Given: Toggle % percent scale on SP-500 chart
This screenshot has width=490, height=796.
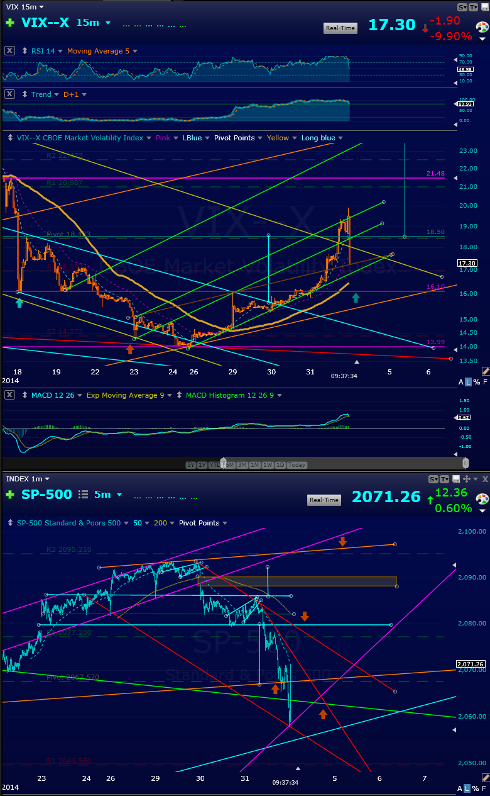Looking at the screenshot, I should 477,788.
